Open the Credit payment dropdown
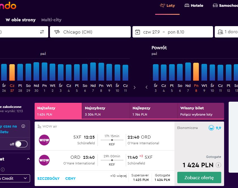Screen dimensions: 238x188 tap(15, 178)
